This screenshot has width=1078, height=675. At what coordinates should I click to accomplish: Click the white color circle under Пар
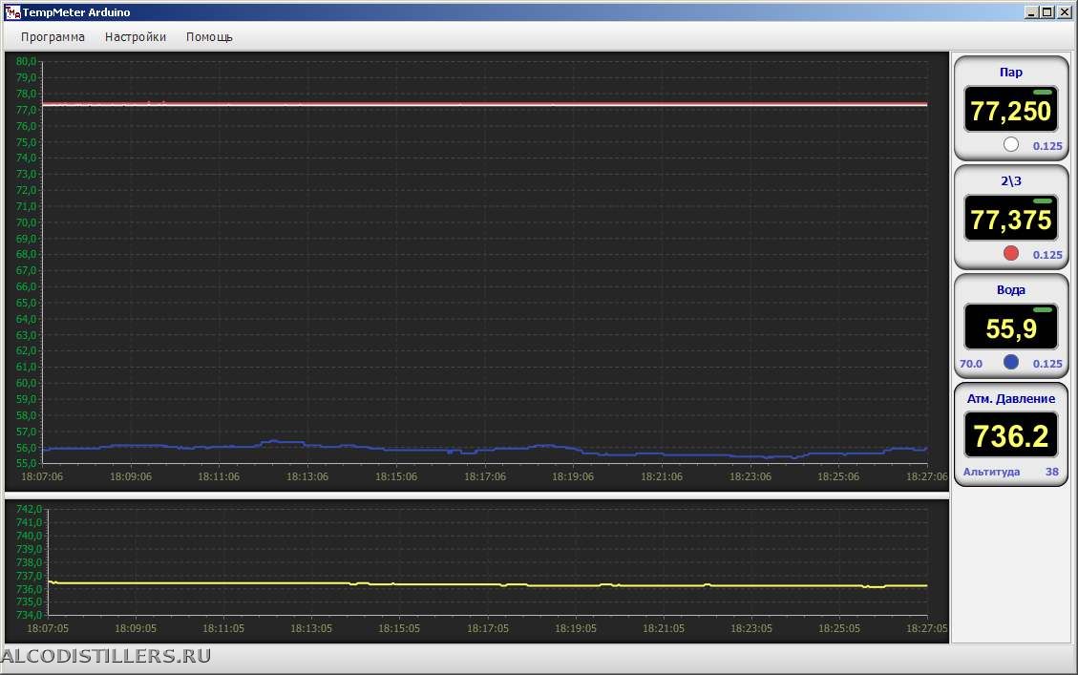1010,144
